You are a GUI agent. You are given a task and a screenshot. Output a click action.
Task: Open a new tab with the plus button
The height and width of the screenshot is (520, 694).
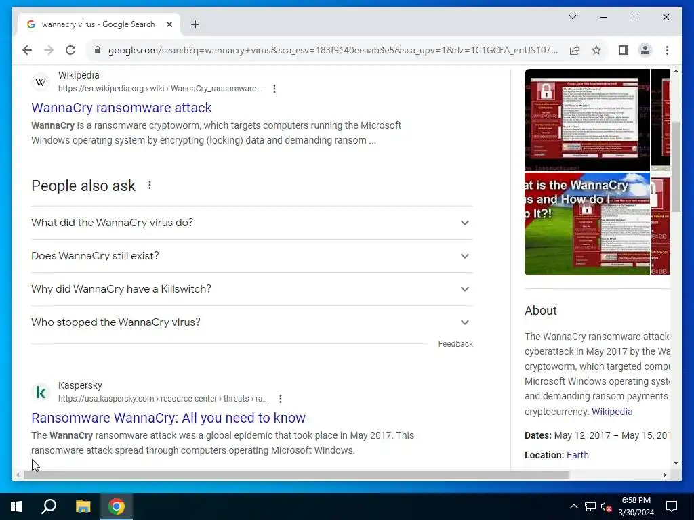195,24
